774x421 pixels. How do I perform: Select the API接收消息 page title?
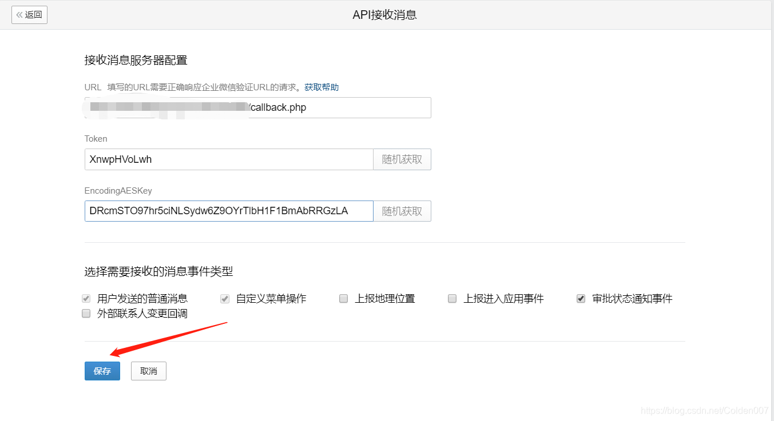pyautogui.click(x=384, y=14)
